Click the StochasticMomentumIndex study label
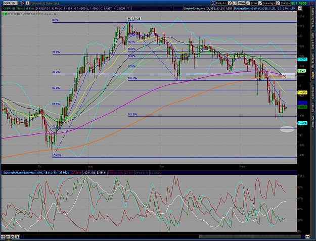Screen dimensions: 316x241 29,173
